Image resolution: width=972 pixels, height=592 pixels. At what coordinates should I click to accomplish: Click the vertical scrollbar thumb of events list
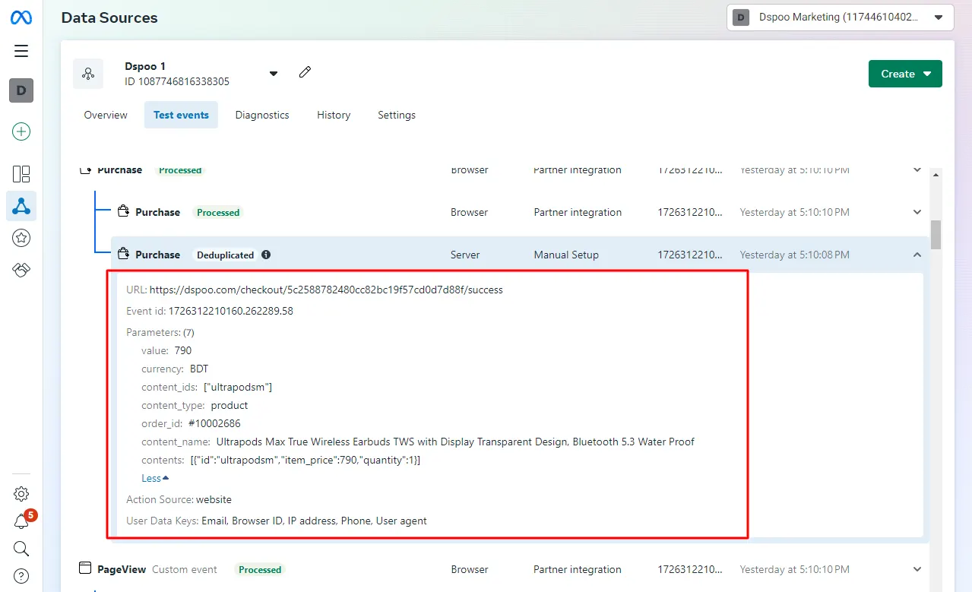936,235
